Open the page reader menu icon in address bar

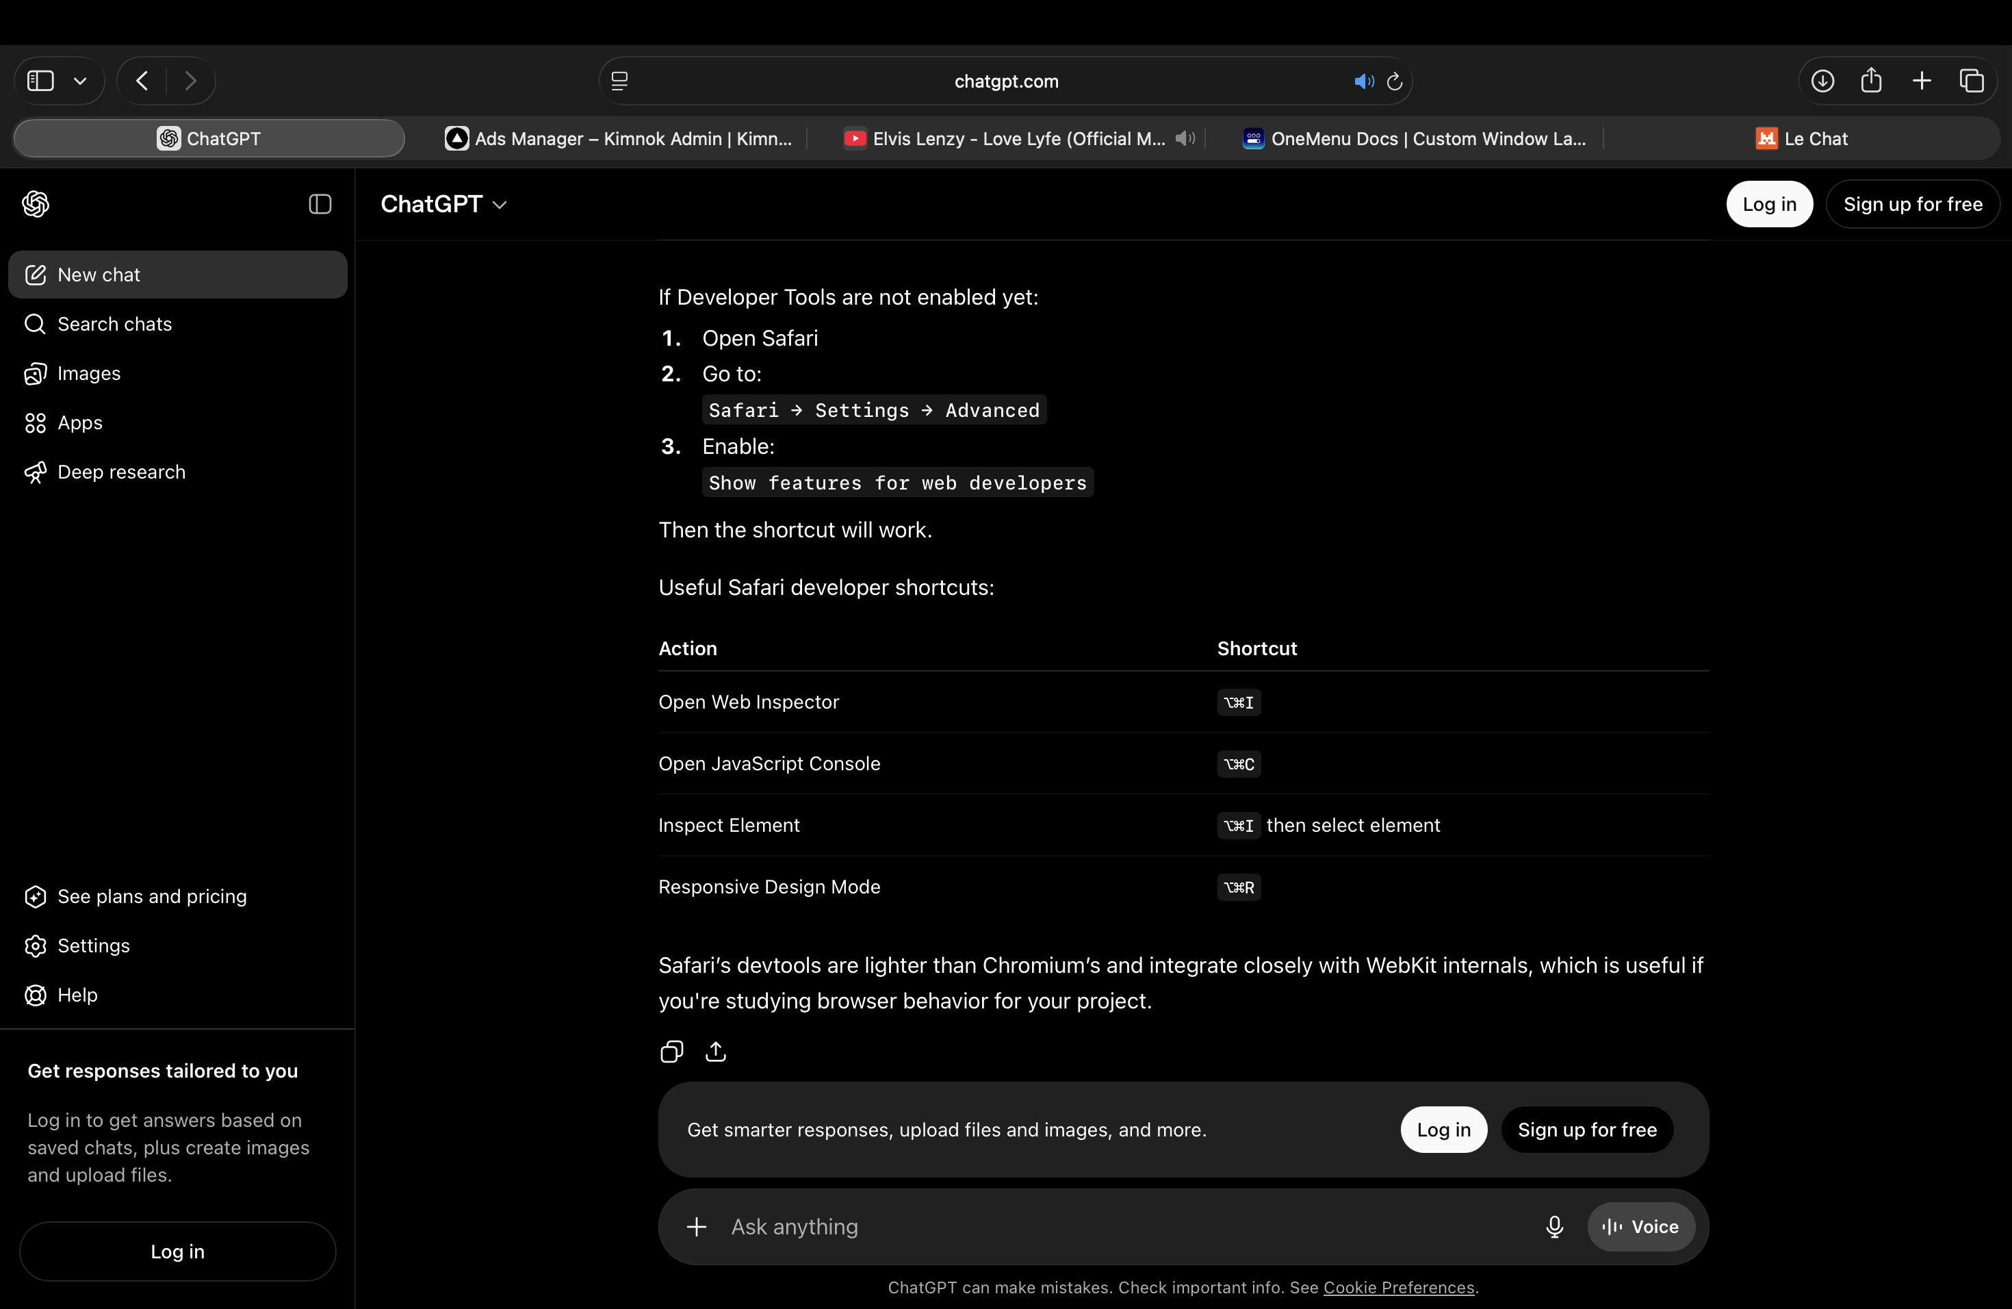[x=619, y=81]
